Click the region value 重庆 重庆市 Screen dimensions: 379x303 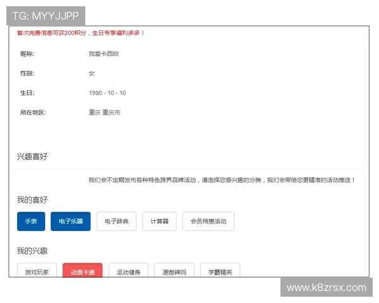(x=104, y=112)
